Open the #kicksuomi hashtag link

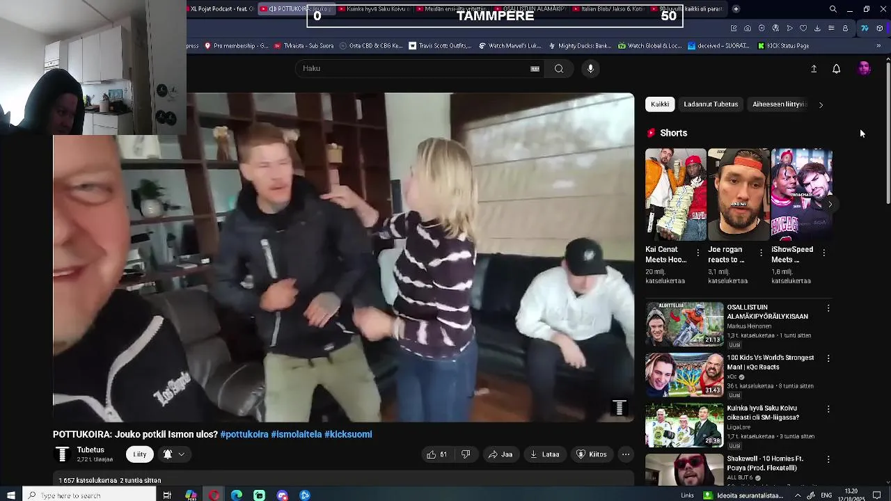point(348,434)
